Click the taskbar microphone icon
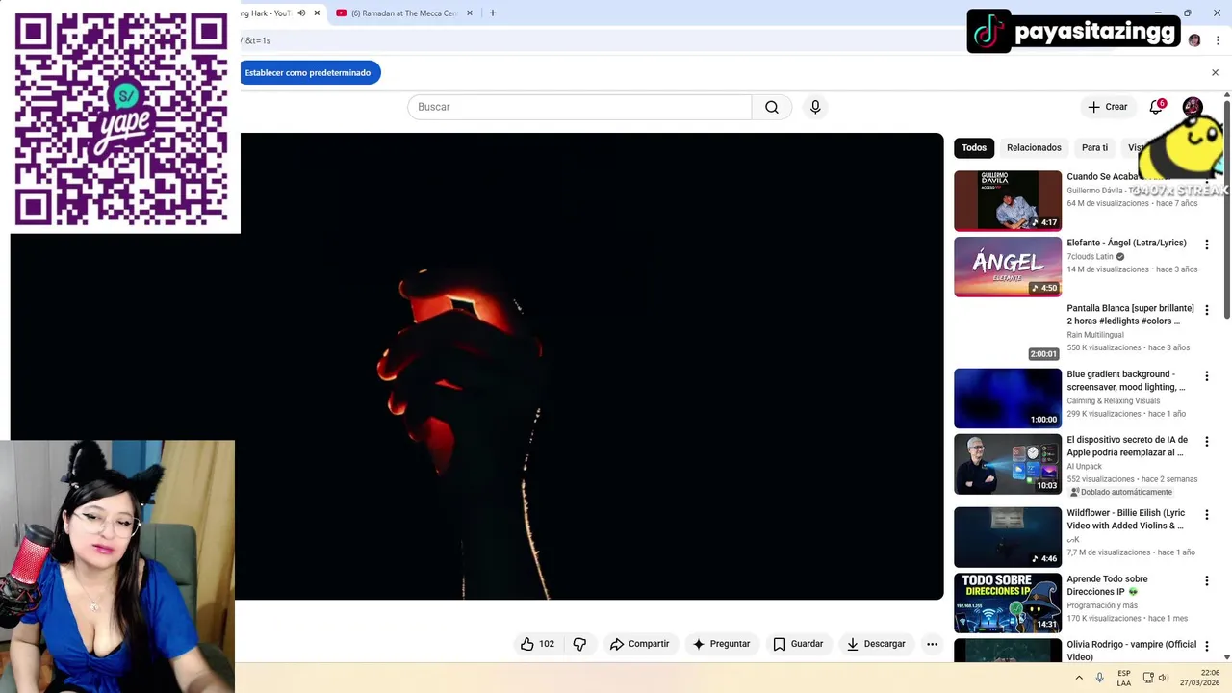The image size is (1232, 693). point(1100,678)
